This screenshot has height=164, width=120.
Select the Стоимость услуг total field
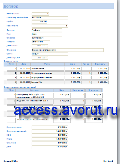tap(50, 127)
